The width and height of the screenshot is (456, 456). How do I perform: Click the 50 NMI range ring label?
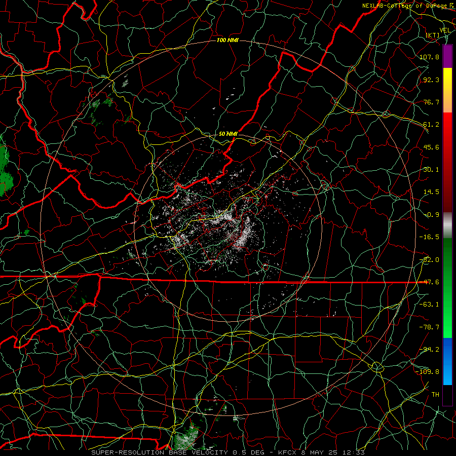click(x=228, y=134)
